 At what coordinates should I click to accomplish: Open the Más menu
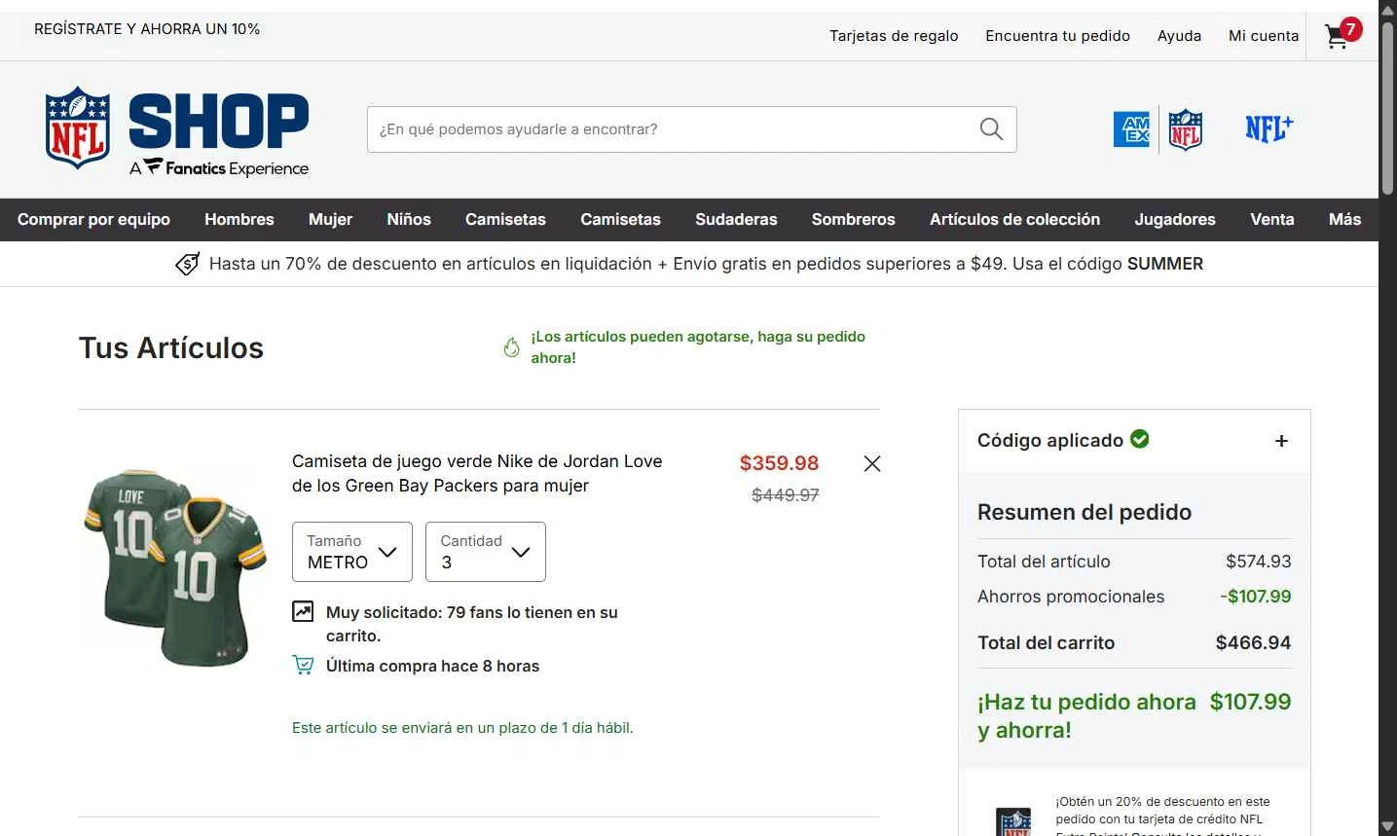[1344, 220]
